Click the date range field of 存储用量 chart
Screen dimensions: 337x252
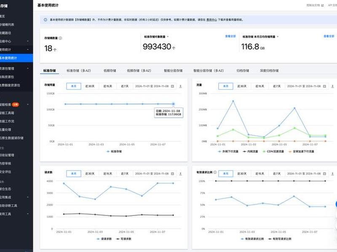pyautogui.click(x=155, y=86)
